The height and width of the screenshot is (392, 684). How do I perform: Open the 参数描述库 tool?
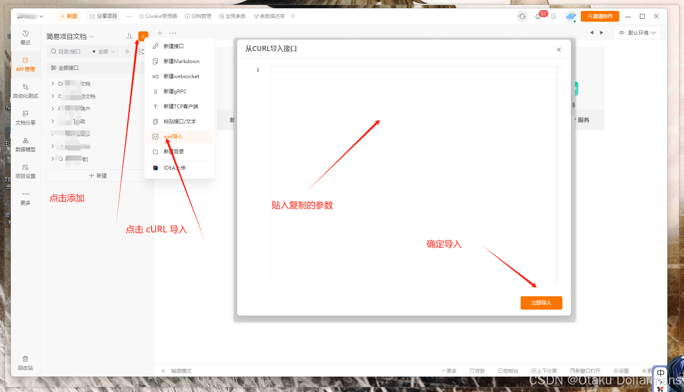click(269, 16)
